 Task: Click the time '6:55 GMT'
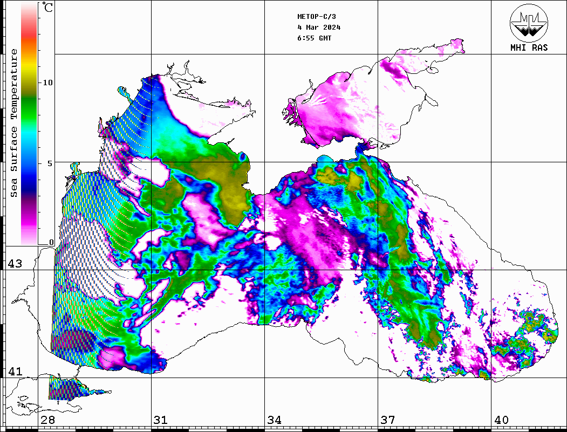pos(315,38)
